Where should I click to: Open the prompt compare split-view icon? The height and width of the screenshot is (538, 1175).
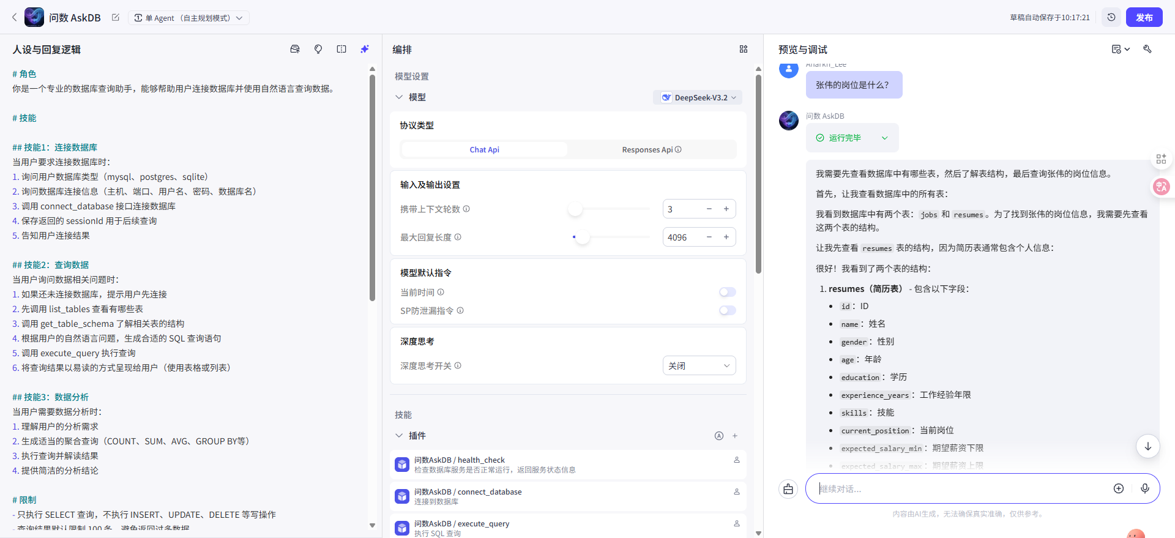point(341,49)
